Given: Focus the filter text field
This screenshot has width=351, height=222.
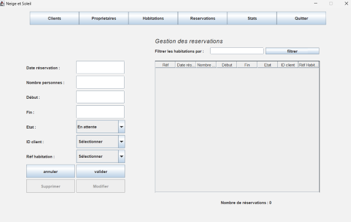Looking at the screenshot, I should click(x=237, y=51).
